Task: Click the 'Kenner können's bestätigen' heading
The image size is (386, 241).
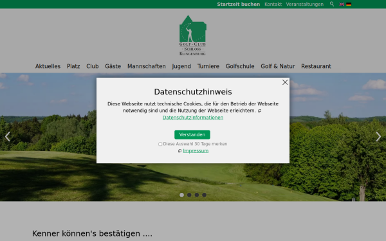Action: click(x=92, y=233)
